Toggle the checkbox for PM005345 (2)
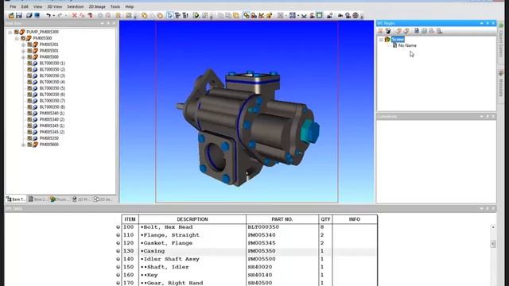The width and height of the screenshot is (509, 286). (29, 132)
